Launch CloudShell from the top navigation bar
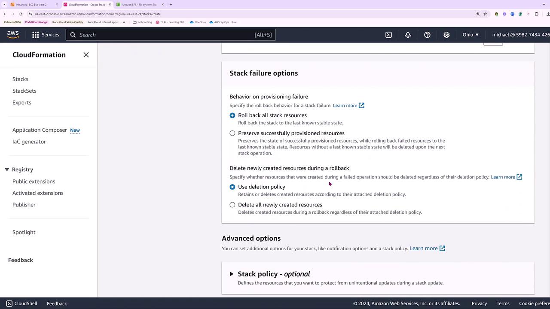The image size is (550, 309). [388, 35]
